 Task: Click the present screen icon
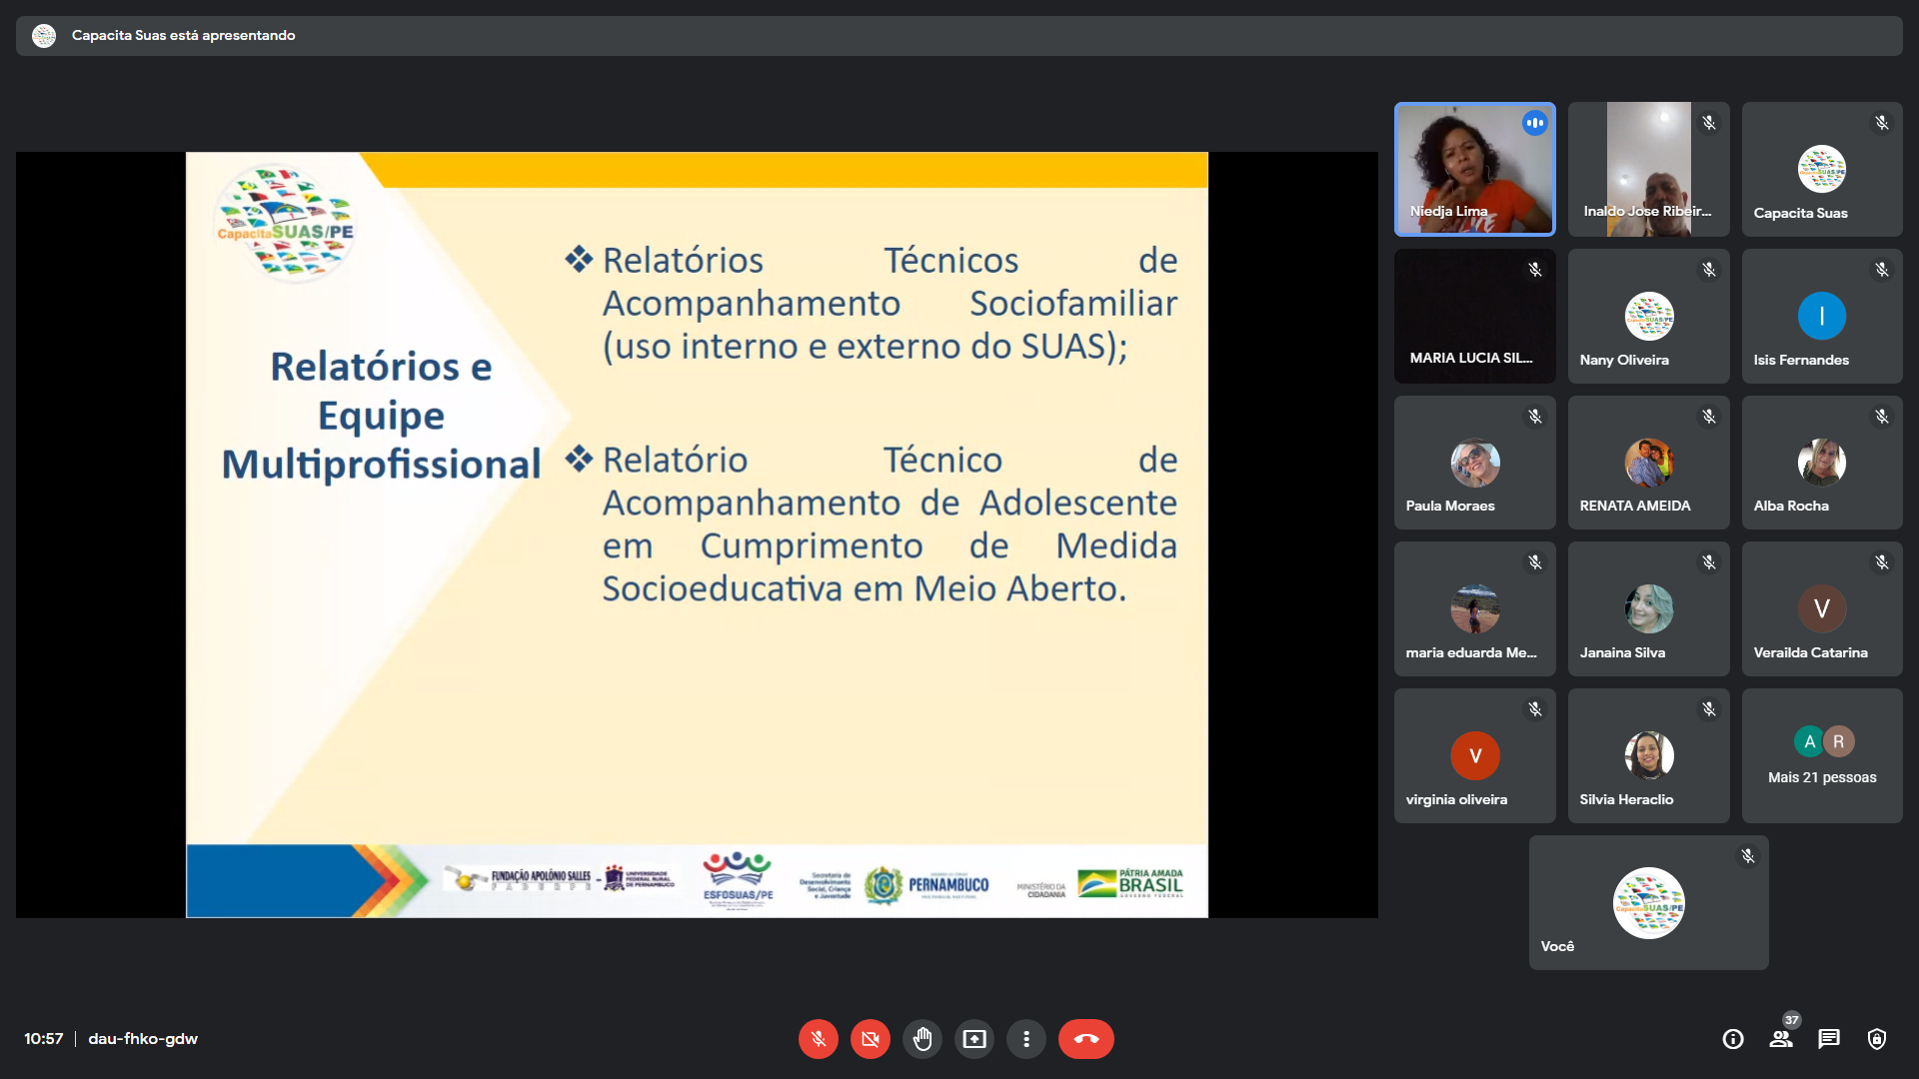click(x=973, y=1039)
